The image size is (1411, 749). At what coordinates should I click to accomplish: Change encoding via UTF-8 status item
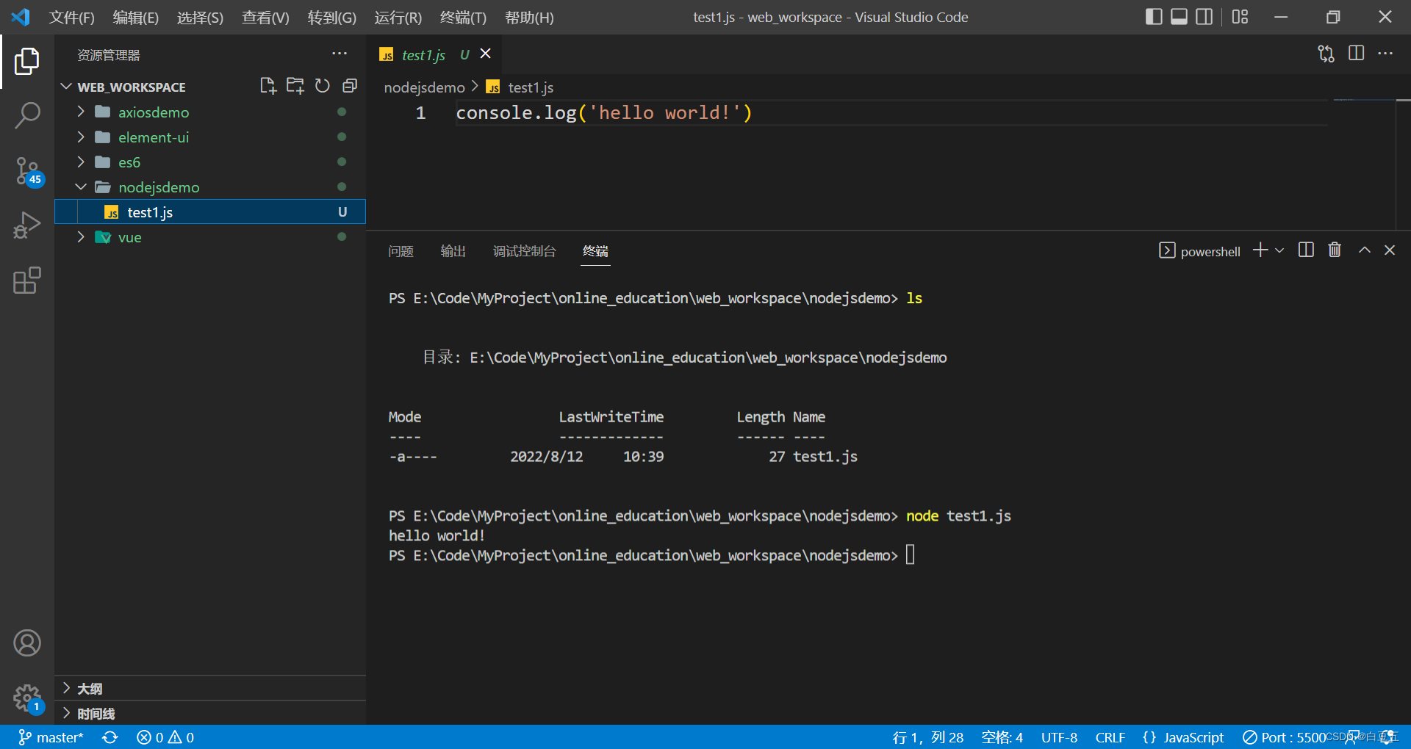point(1059,737)
